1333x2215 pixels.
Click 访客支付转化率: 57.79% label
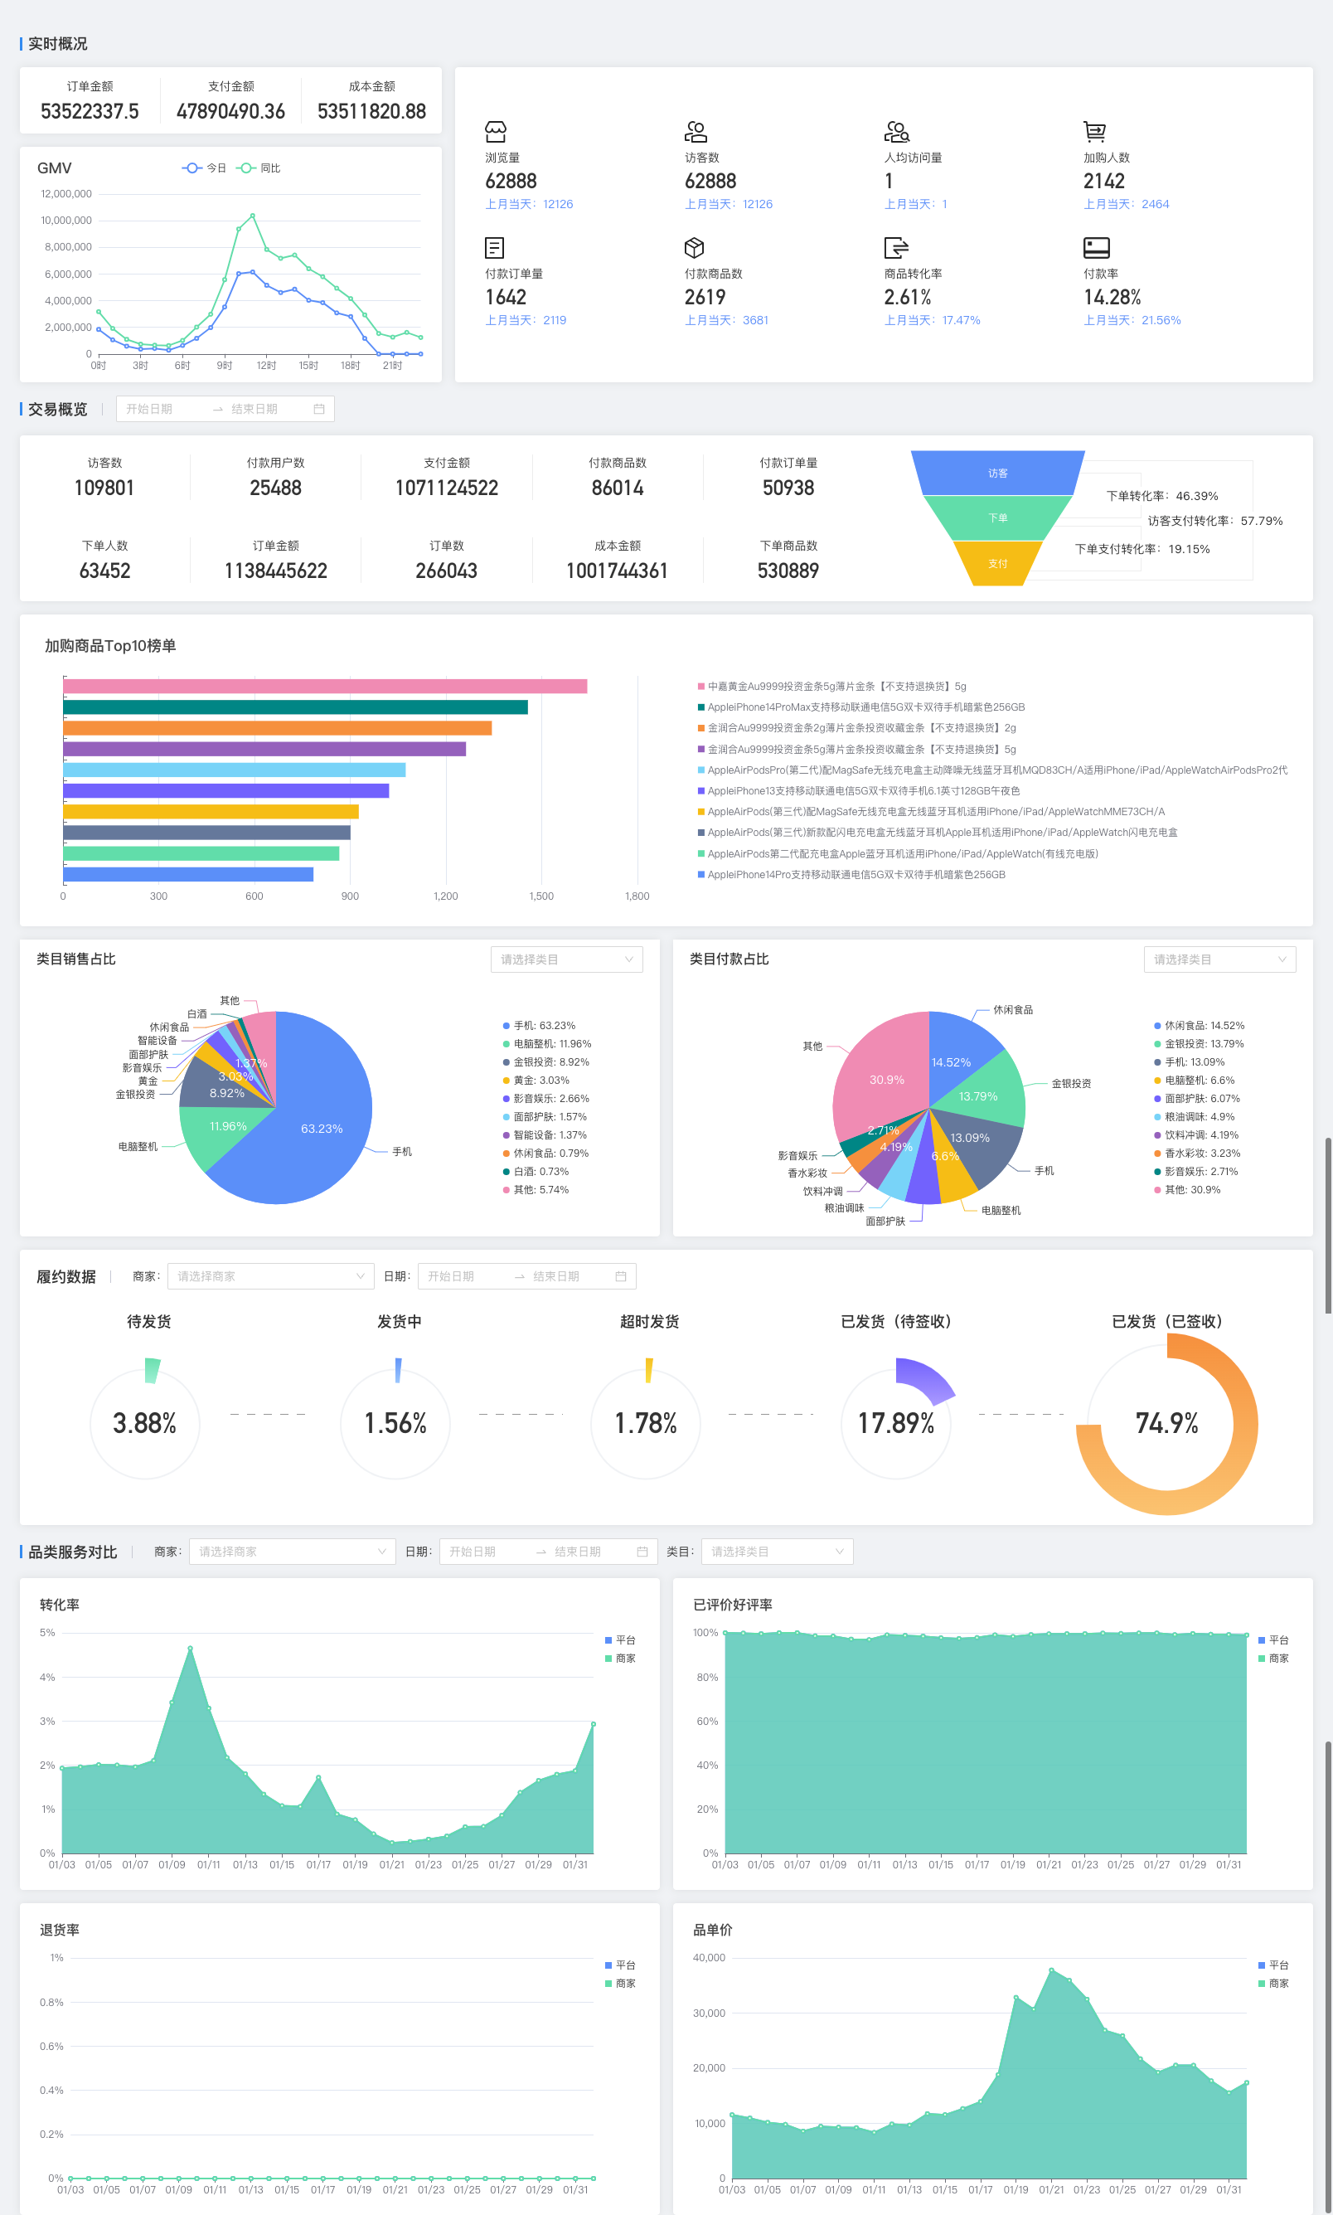(x=1215, y=521)
